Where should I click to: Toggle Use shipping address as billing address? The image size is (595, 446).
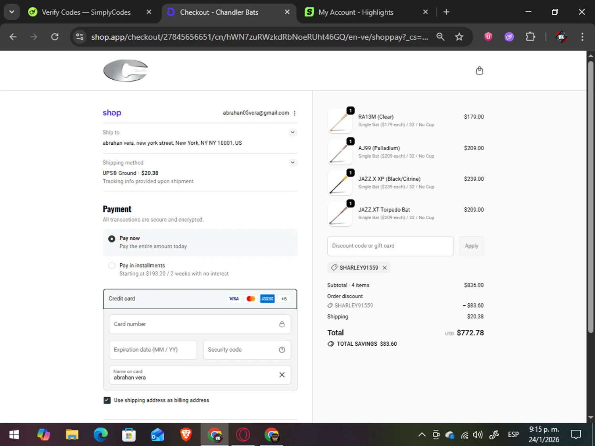107,400
